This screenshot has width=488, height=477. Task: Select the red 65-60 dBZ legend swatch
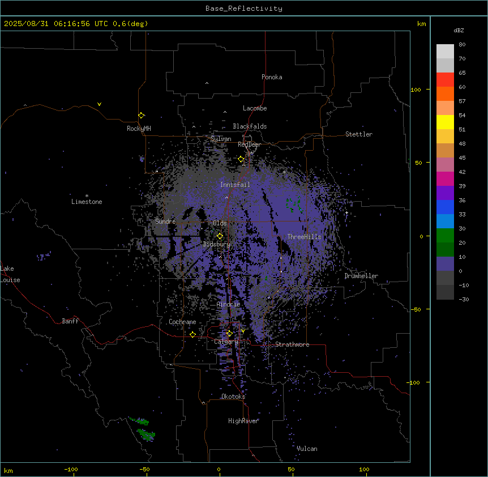[445, 79]
